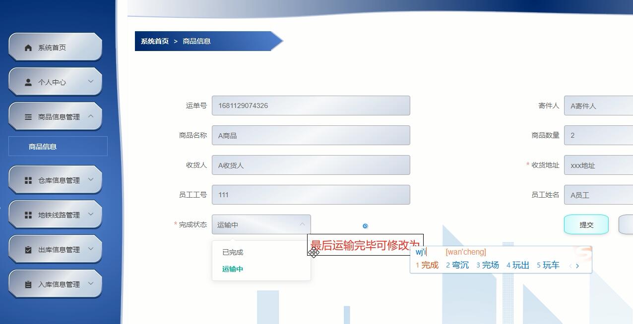The height and width of the screenshot is (324, 633).
Task: Click the clipboard icon beside 入库信息管理
Action: (x=28, y=284)
